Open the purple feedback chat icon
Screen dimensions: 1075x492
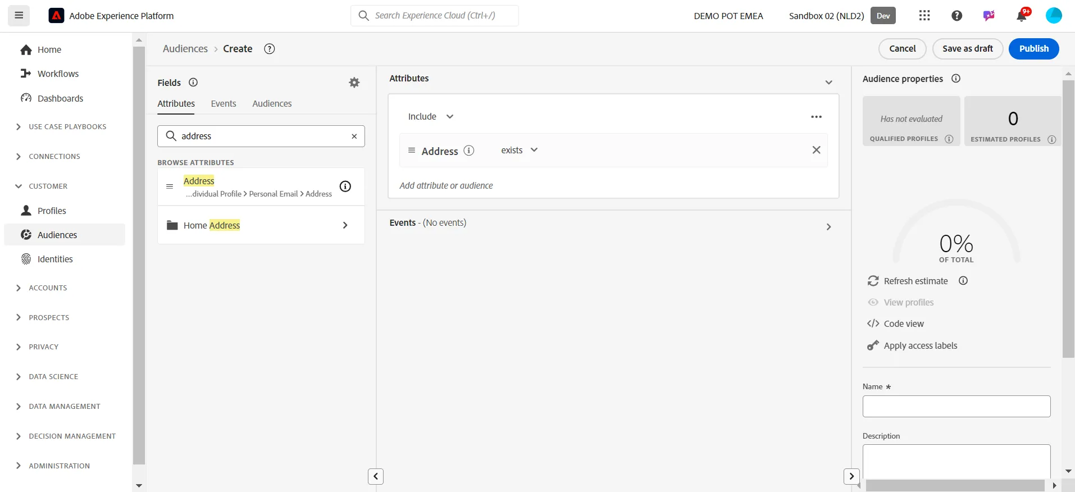[x=989, y=16]
